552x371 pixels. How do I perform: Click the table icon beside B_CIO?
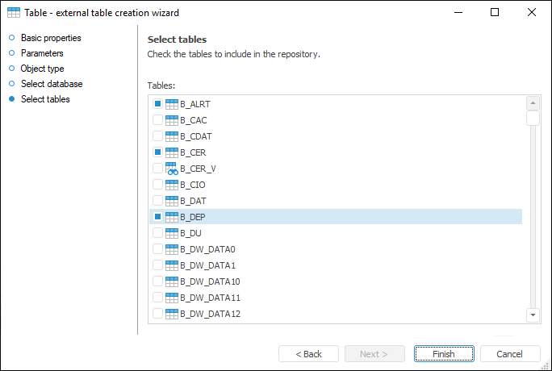[171, 185]
